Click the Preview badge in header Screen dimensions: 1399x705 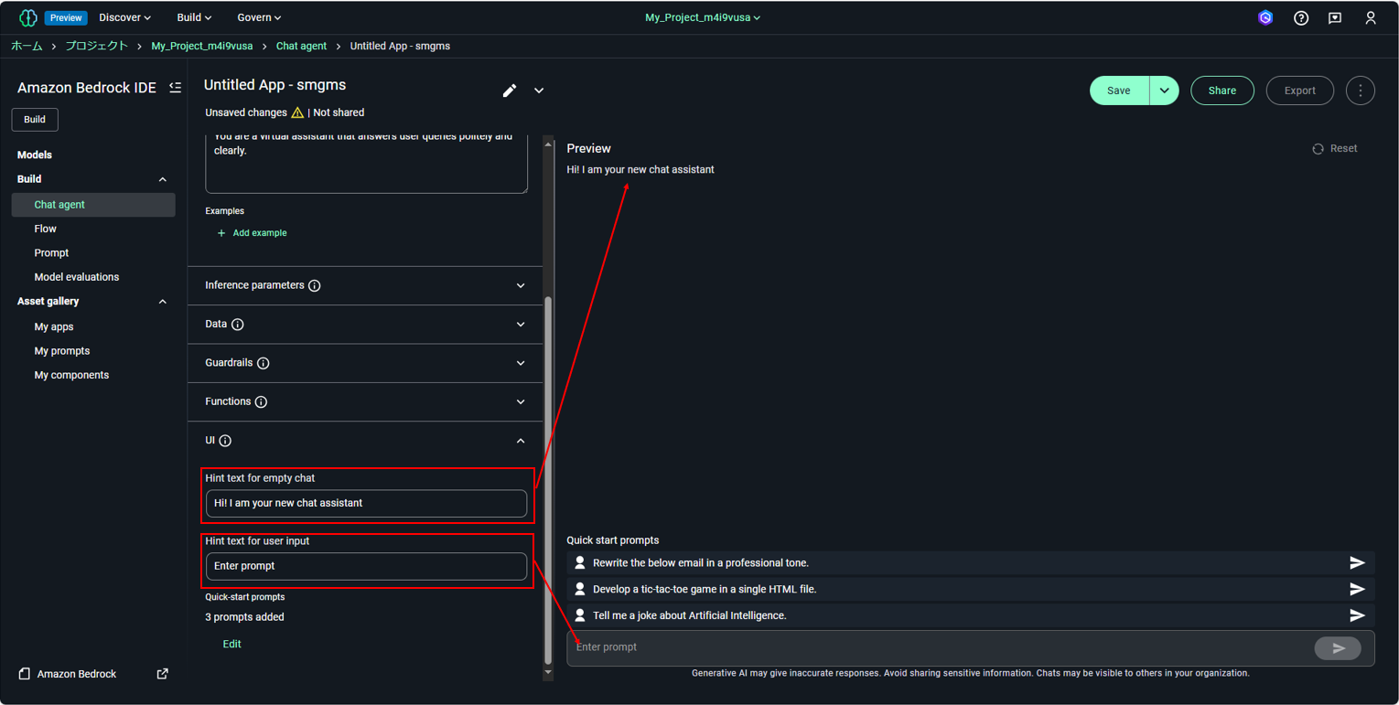coord(66,17)
